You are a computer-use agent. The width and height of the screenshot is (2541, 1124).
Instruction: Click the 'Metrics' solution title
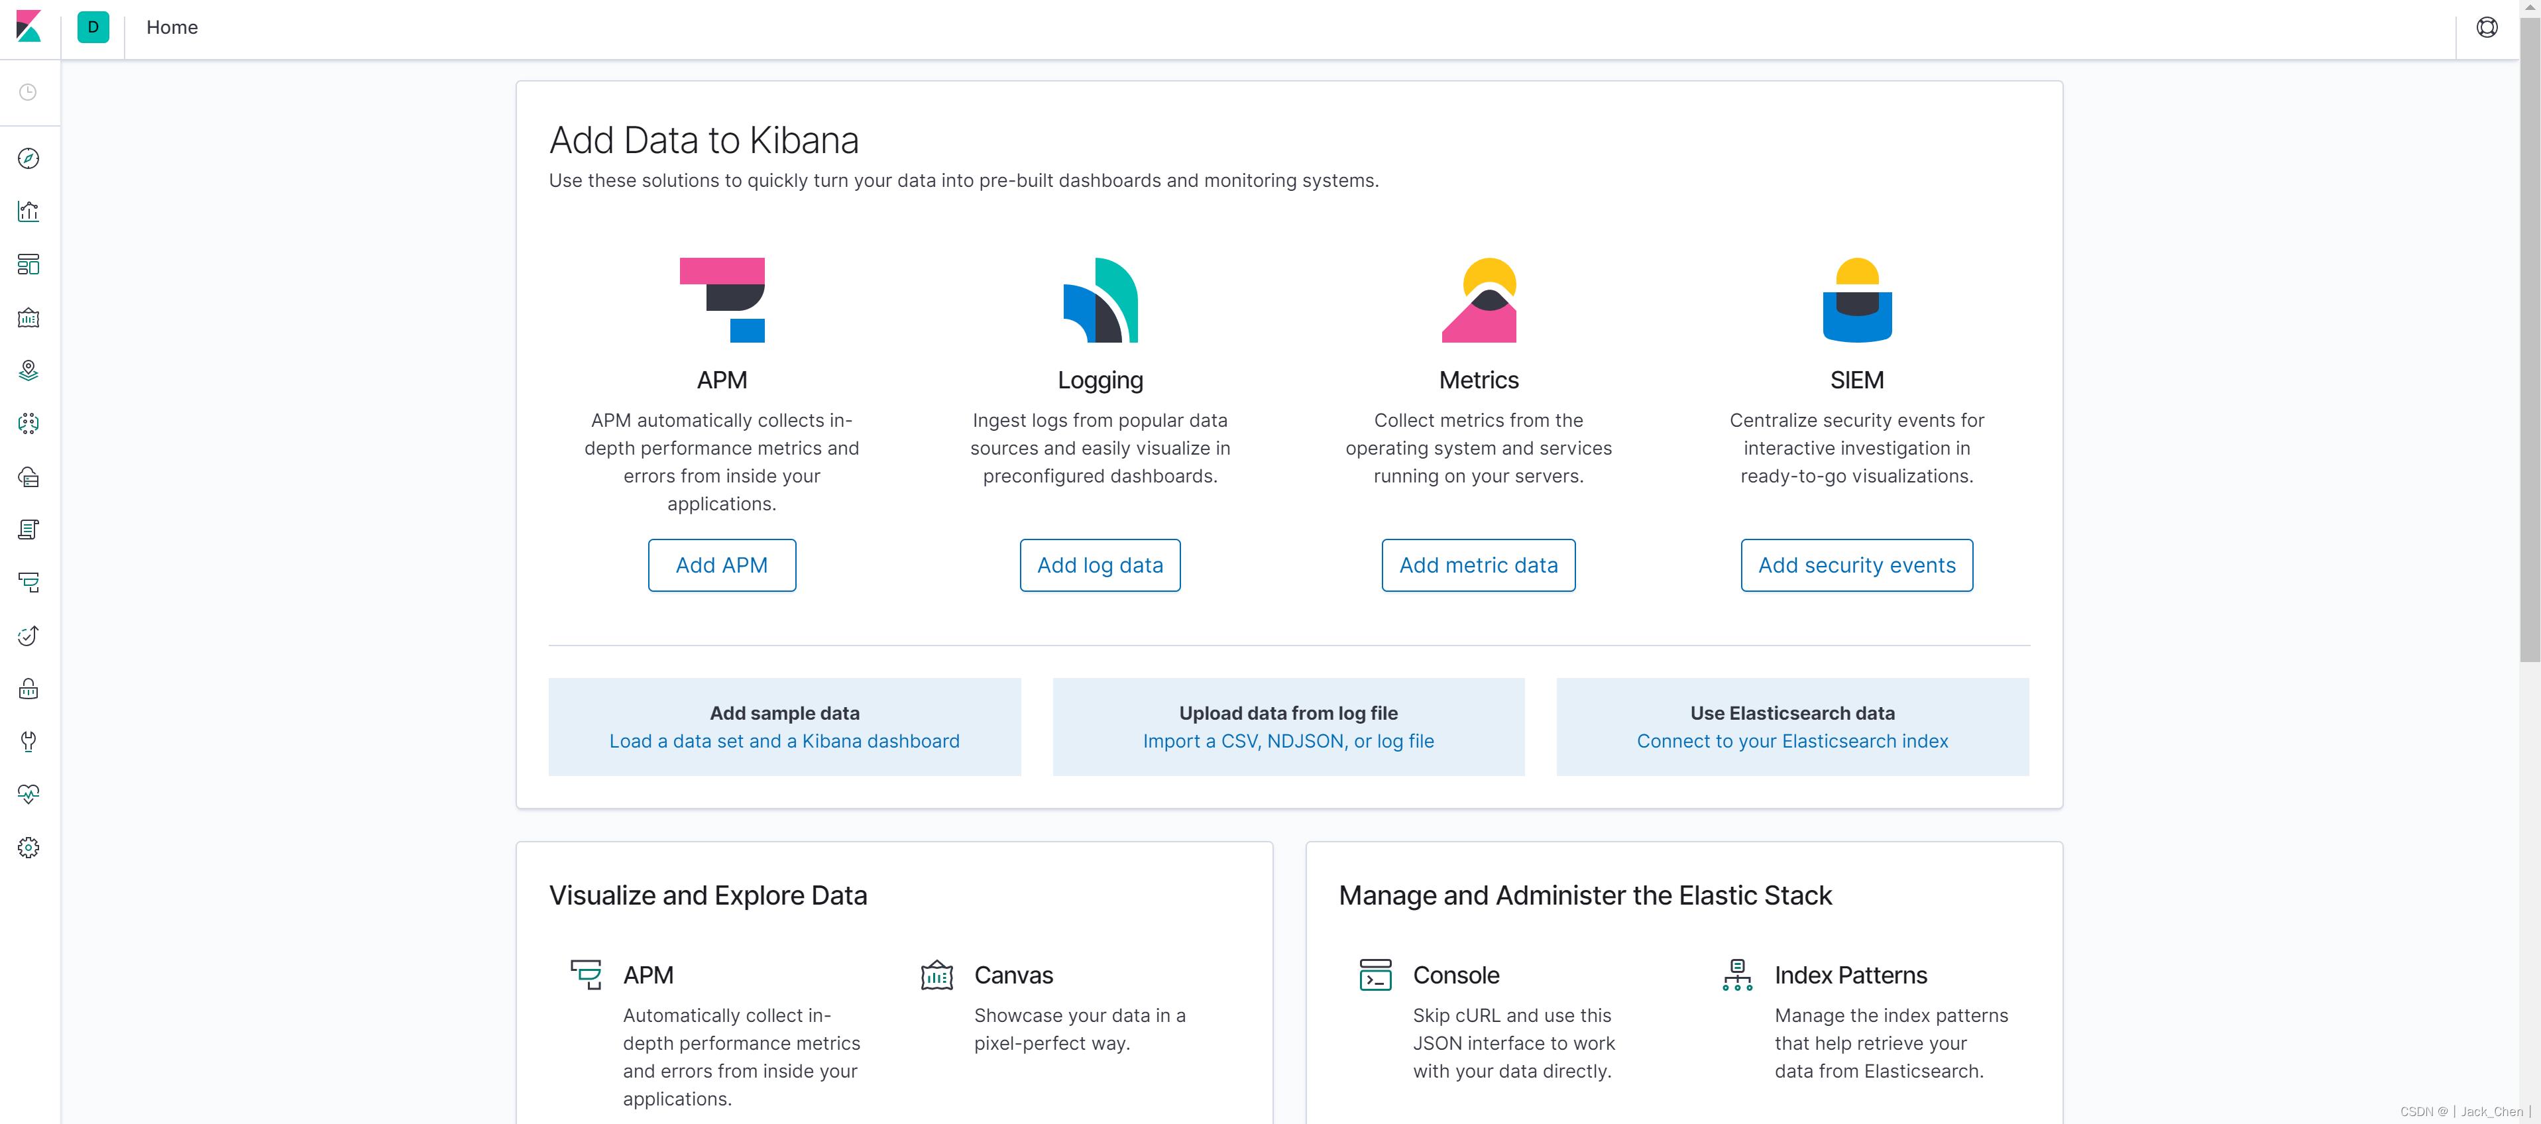click(1479, 380)
